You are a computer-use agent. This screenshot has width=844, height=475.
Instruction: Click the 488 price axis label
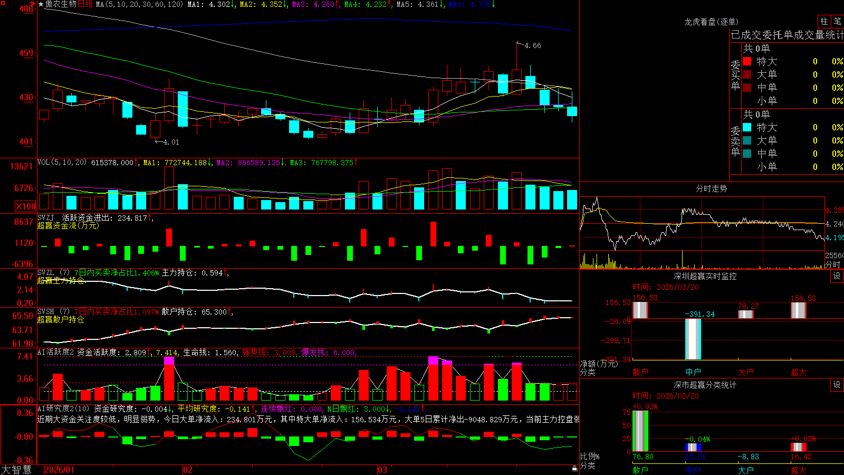[26, 9]
